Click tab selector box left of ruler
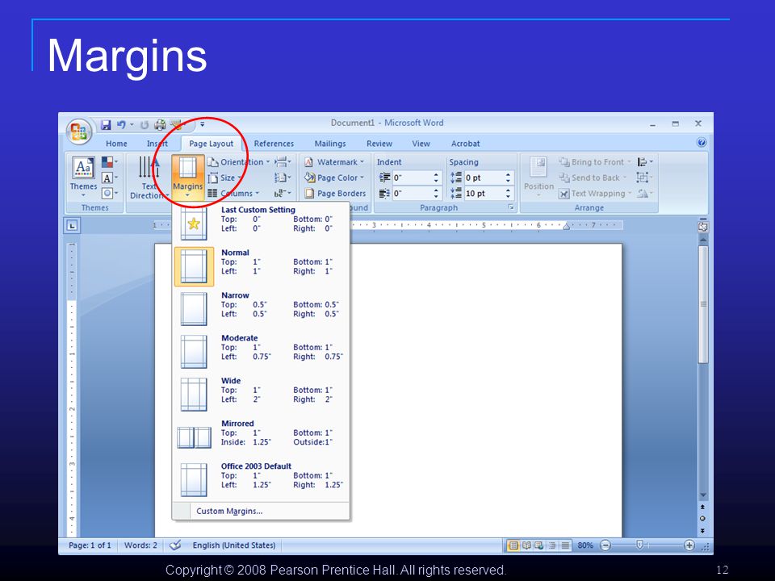The height and width of the screenshot is (581, 775). 72,226
